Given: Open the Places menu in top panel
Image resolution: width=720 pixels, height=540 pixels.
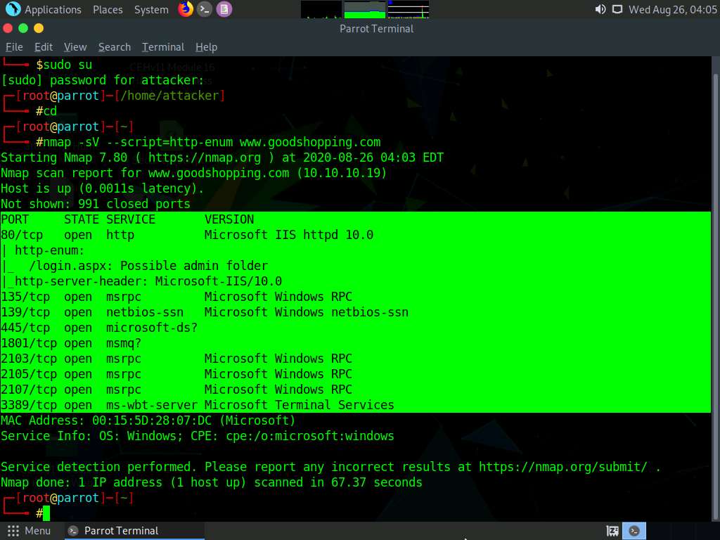Looking at the screenshot, I should pyautogui.click(x=108, y=9).
